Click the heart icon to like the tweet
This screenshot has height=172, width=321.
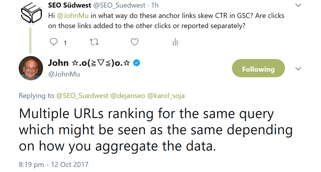pyautogui.click(x=134, y=42)
